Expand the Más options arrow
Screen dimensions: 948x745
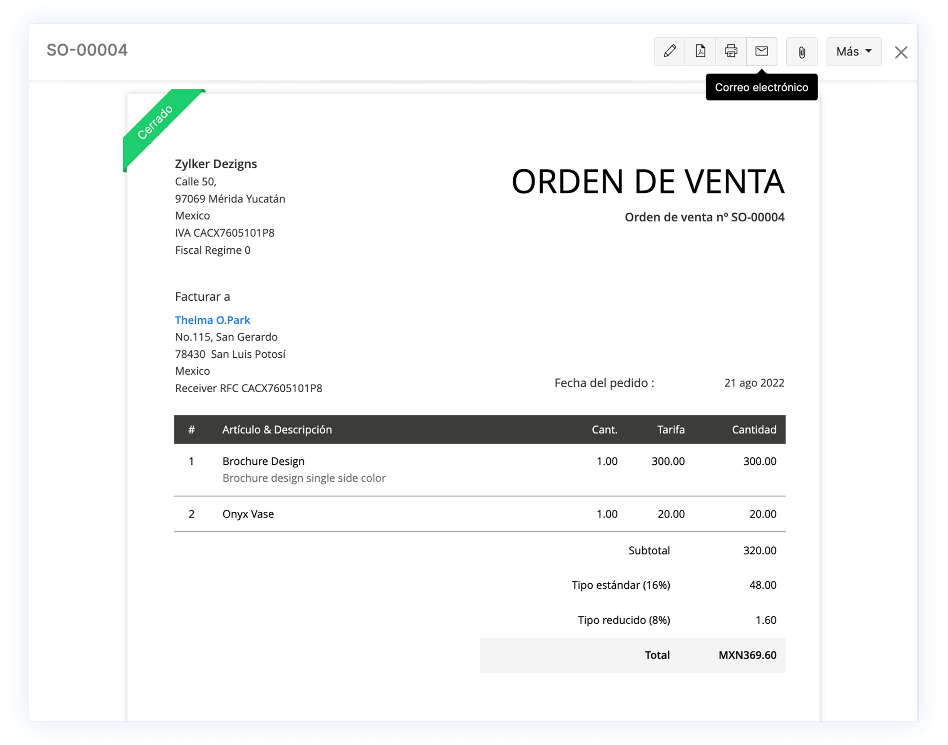coord(868,52)
